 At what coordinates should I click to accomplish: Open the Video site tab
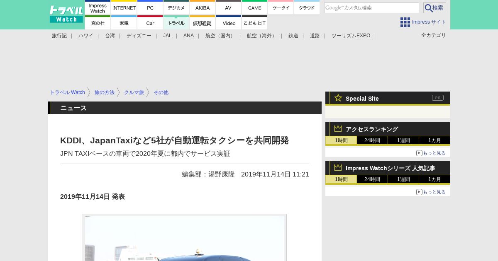tap(229, 23)
